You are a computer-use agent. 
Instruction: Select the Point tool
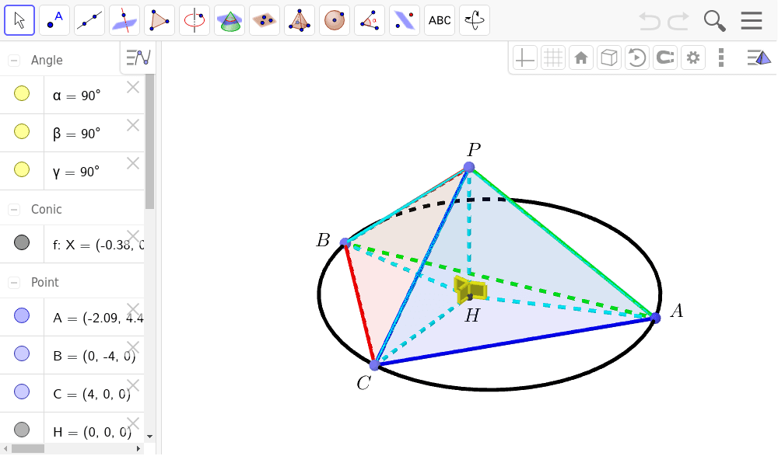click(x=54, y=20)
